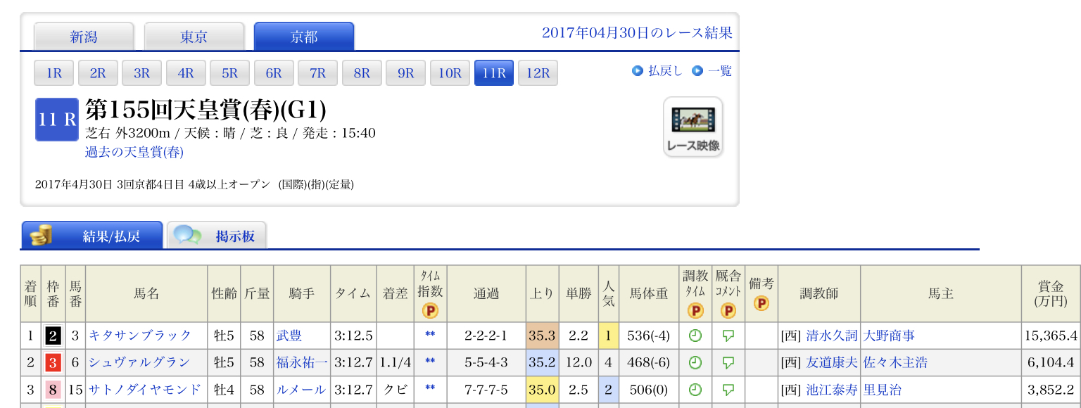Switch to 新潟 racecourse tab
Screen dimensions: 1081x408
click(84, 37)
